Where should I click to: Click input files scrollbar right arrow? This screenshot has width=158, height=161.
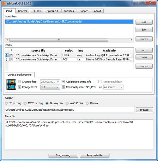[x=131, y=40]
